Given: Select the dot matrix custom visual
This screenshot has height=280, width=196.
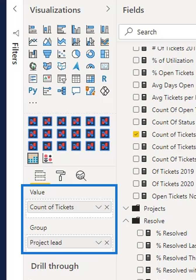Looking at the screenshot, I should (x=47, y=158).
